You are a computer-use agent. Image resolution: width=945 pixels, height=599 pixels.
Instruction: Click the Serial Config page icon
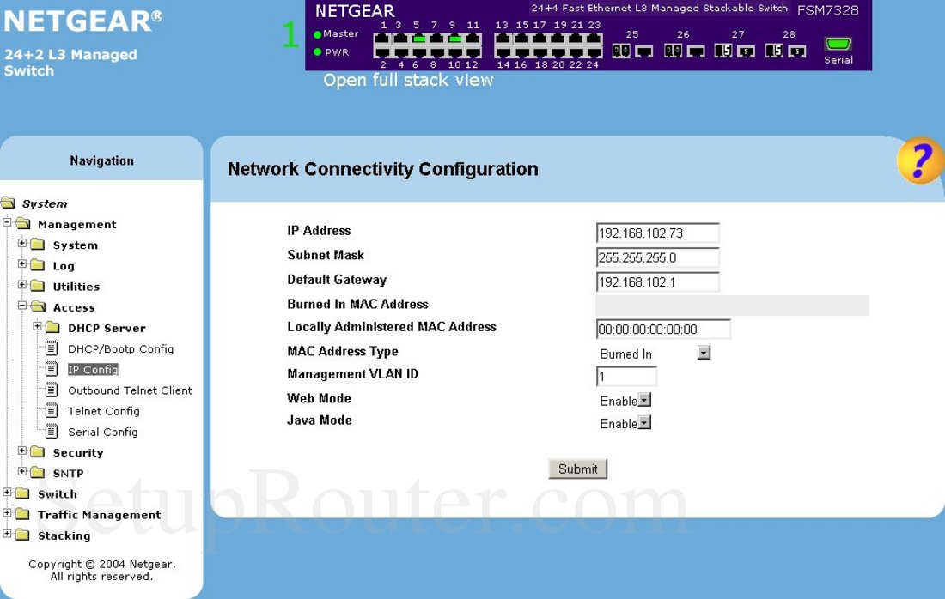pyautogui.click(x=52, y=431)
